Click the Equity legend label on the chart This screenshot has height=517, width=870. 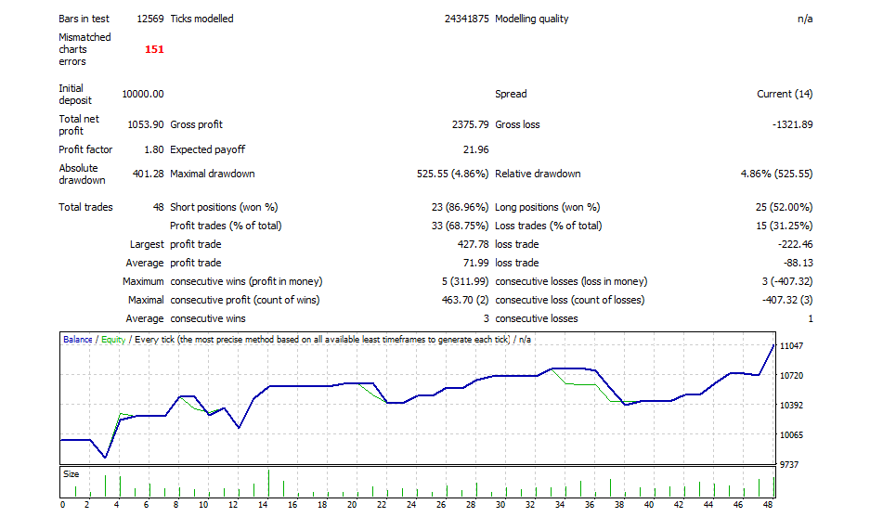(113, 340)
